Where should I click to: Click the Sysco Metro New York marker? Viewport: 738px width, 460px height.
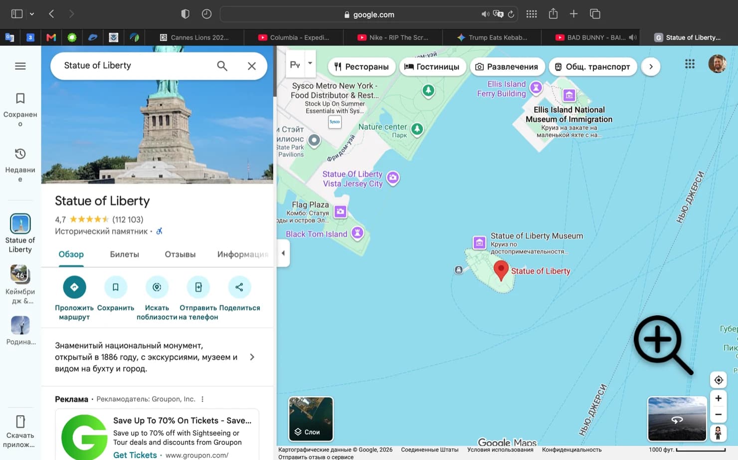tap(335, 121)
